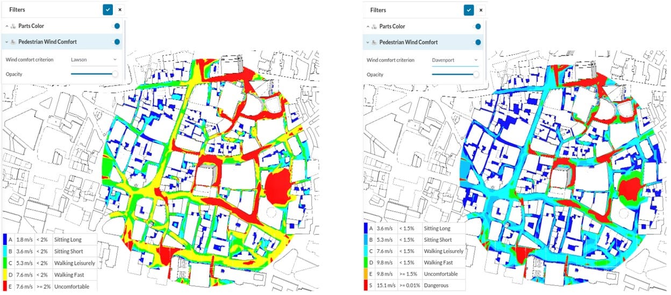Click Parts Color icon in left Filters panel
The image size is (671, 295).
(13, 26)
